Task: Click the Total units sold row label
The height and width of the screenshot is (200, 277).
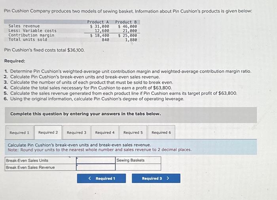Action: pyautogui.click(x=28, y=39)
